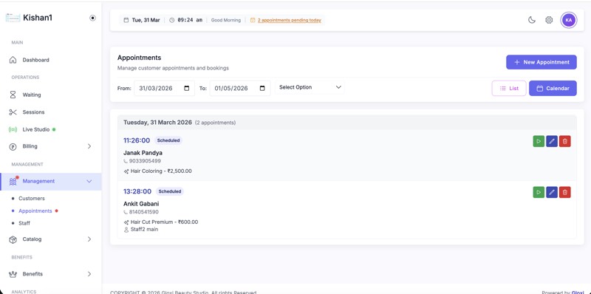Screen dimensions: 591x294
Task: Click the Live Studio broadcast icon
Action: [13, 129]
